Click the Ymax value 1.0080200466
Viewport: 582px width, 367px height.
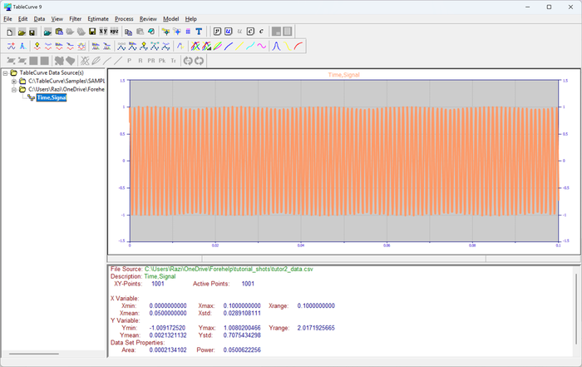point(242,328)
